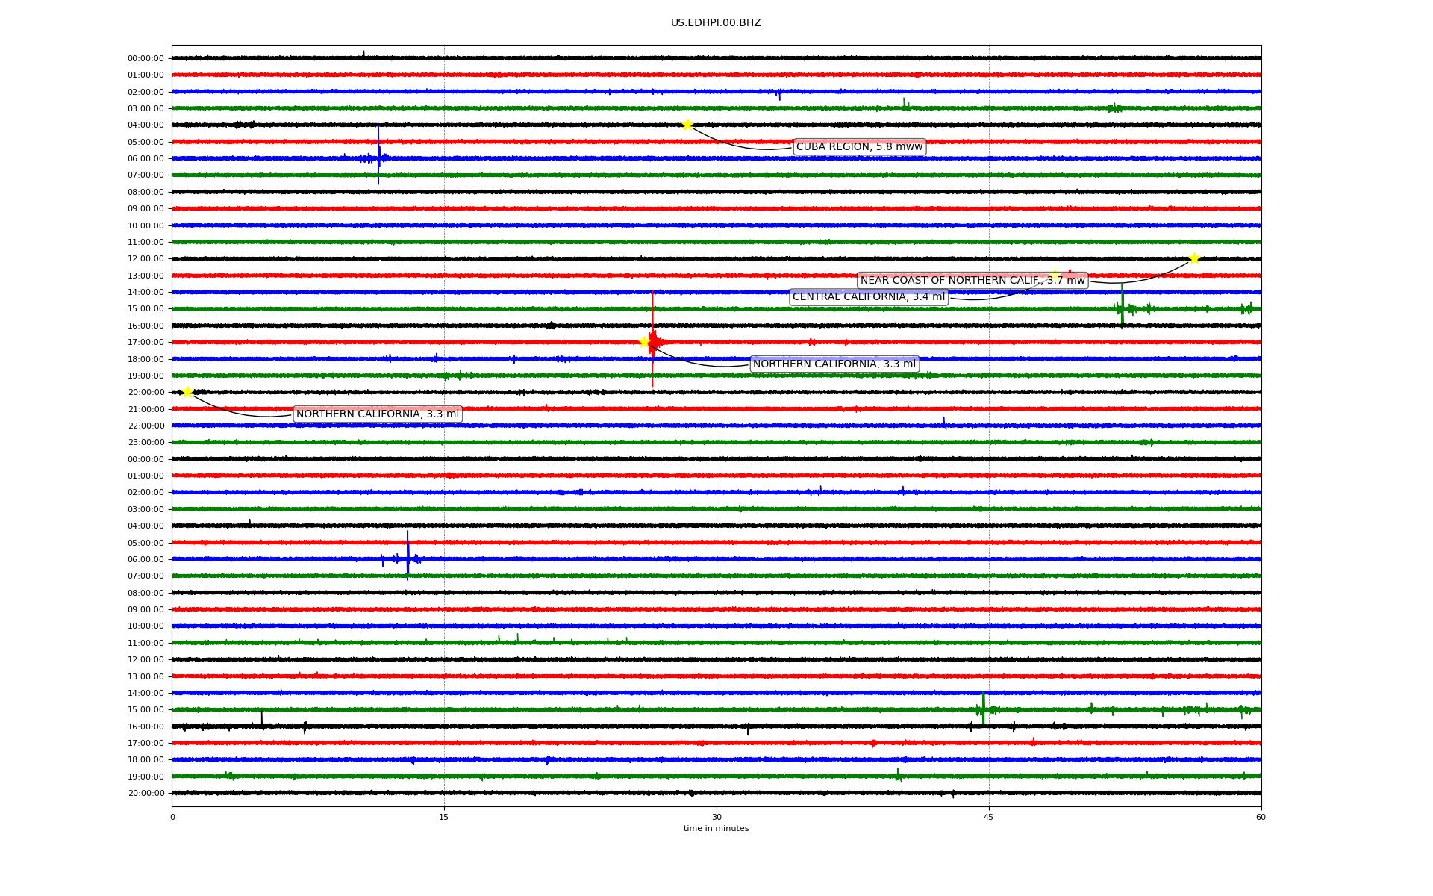Click the 'time in minutes' axis label
The image size is (1433, 896).
(716, 828)
